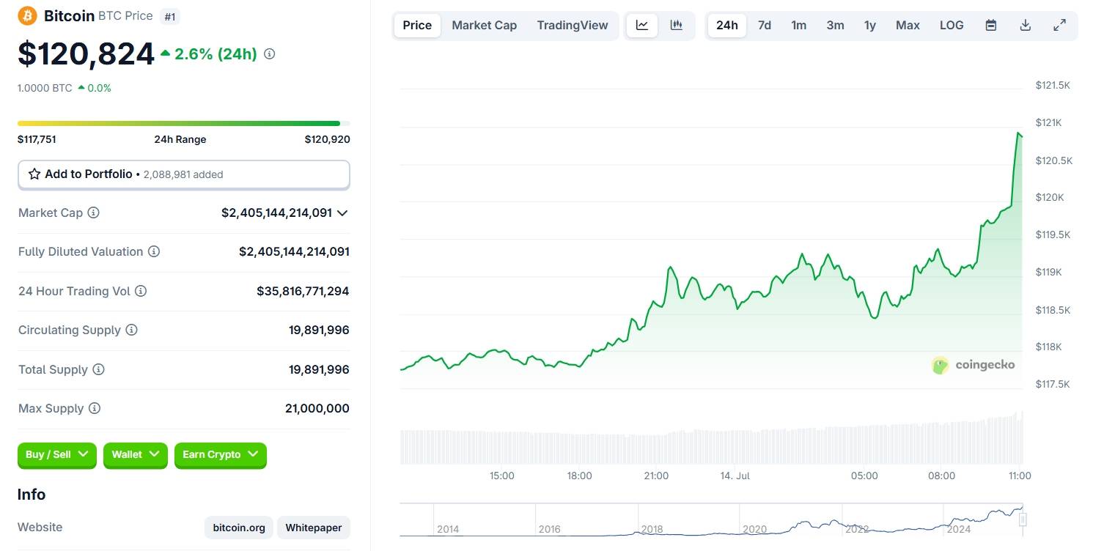Screen dimensions: 1093x551
Task: Click the $120,824 price value
Action: pos(87,54)
